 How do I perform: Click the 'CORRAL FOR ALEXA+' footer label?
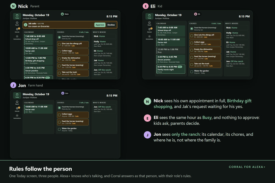tap(247, 167)
